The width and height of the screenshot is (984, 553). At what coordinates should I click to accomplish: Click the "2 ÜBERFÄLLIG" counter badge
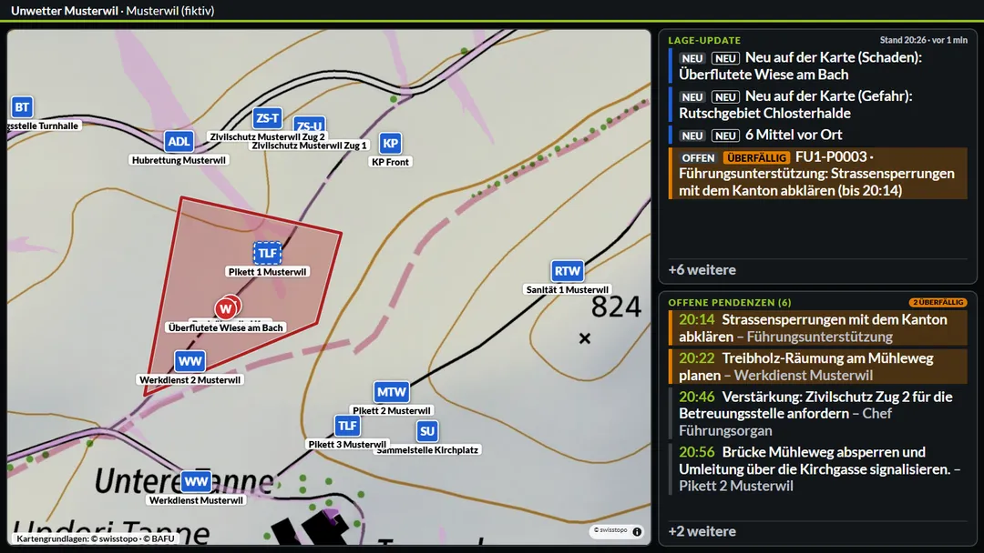point(938,303)
